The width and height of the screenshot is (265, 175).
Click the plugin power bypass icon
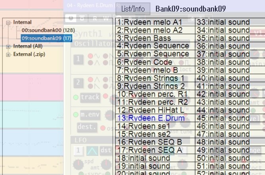71,18
